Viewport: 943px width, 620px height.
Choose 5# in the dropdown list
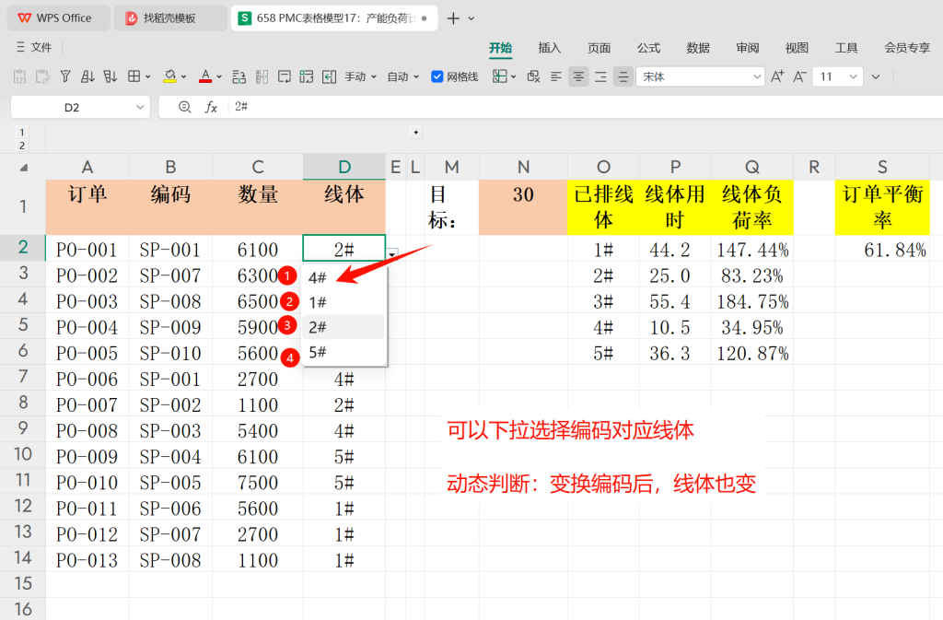tap(343, 353)
